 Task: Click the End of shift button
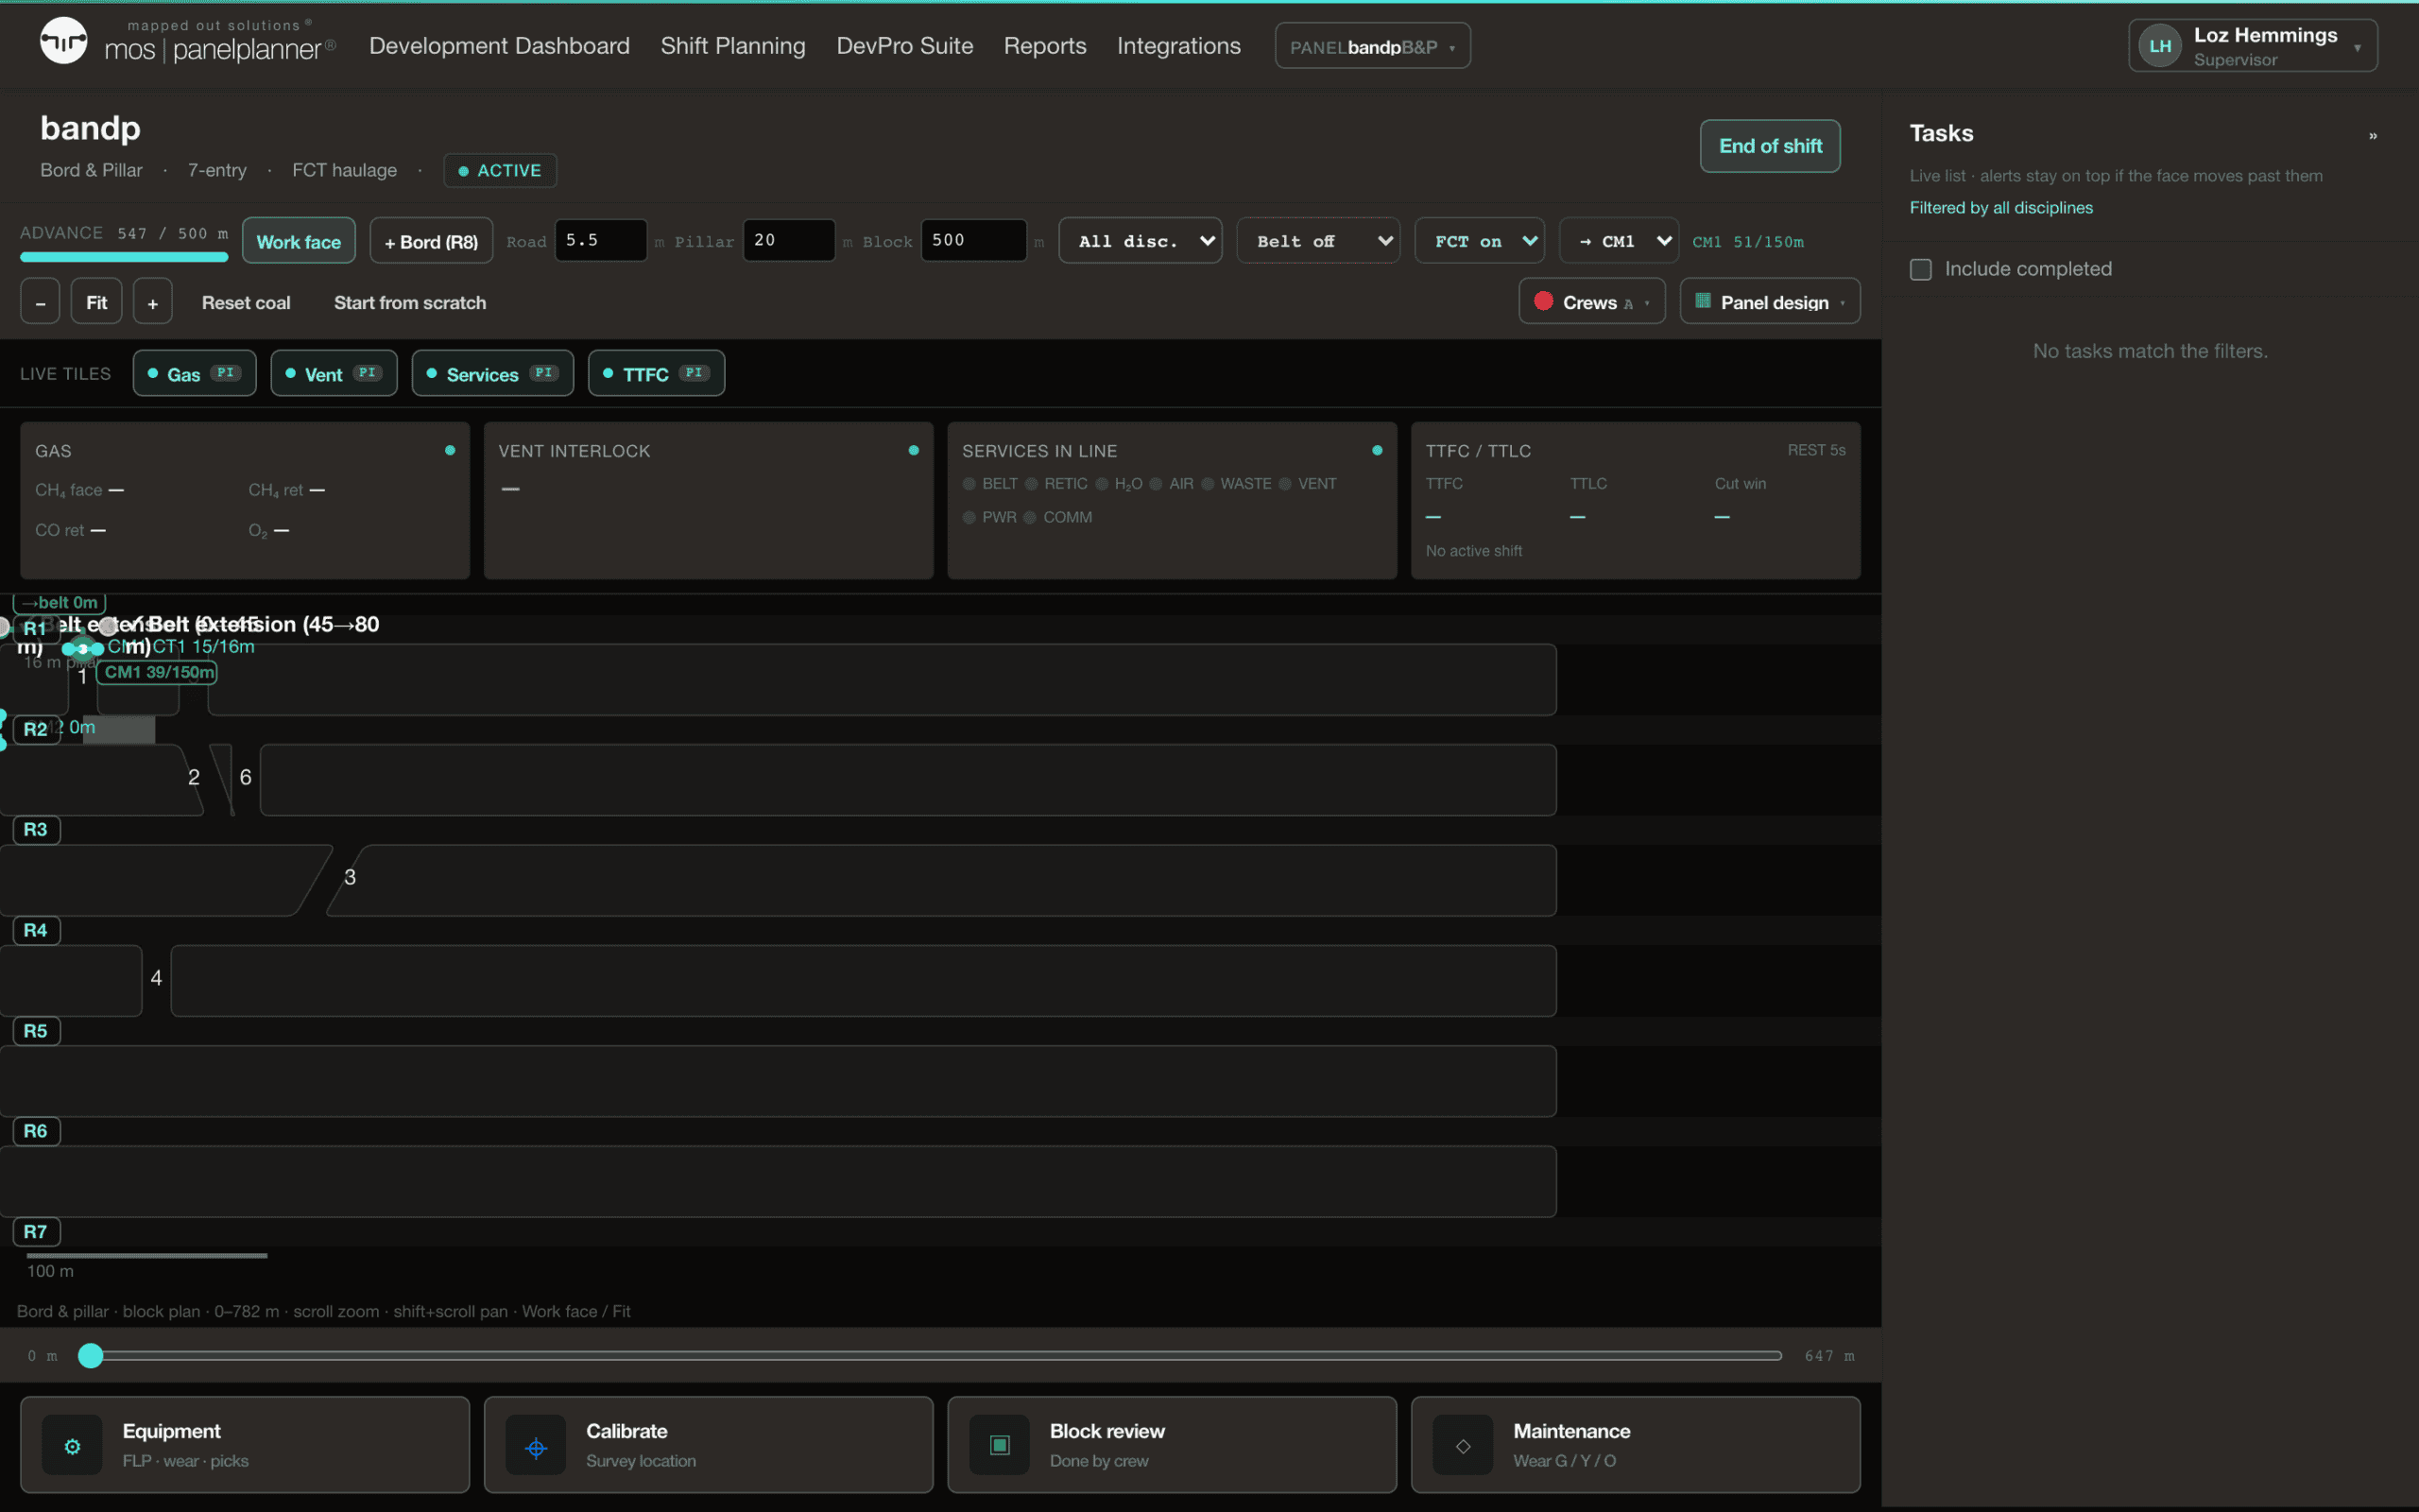click(x=1770, y=146)
